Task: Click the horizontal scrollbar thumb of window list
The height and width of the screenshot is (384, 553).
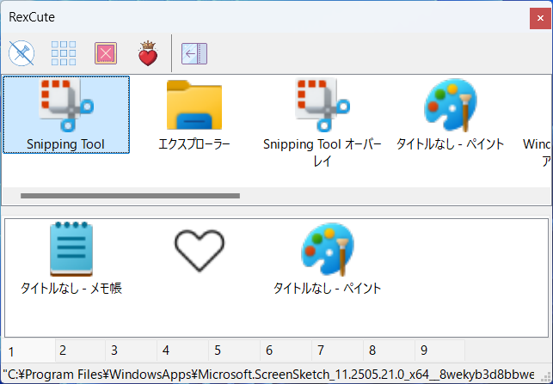Action: 130,196
